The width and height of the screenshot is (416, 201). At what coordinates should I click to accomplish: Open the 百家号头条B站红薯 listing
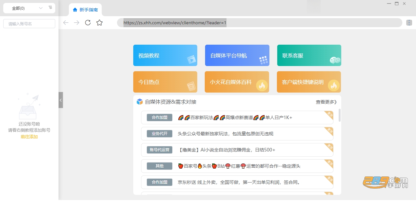pyautogui.click(x=237, y=166)
